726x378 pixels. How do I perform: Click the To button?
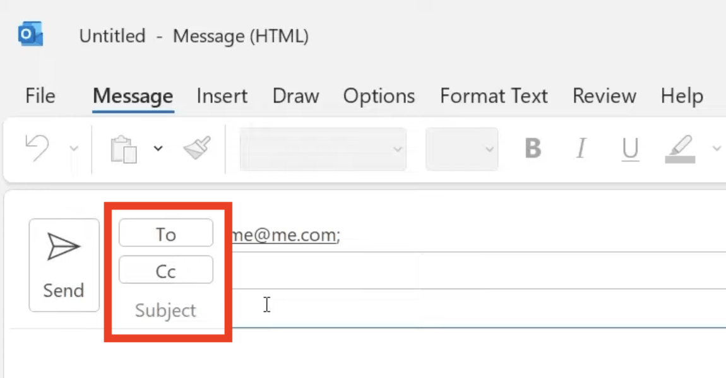(166, 233)
